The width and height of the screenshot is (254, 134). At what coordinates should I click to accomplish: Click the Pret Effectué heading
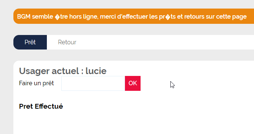[41, 106]
